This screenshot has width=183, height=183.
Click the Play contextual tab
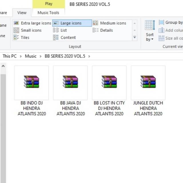pos(49,4)
